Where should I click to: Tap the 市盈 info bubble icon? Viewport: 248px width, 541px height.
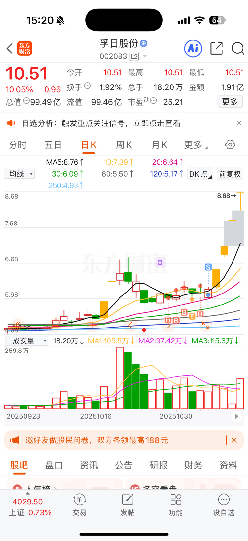(154, 101)
